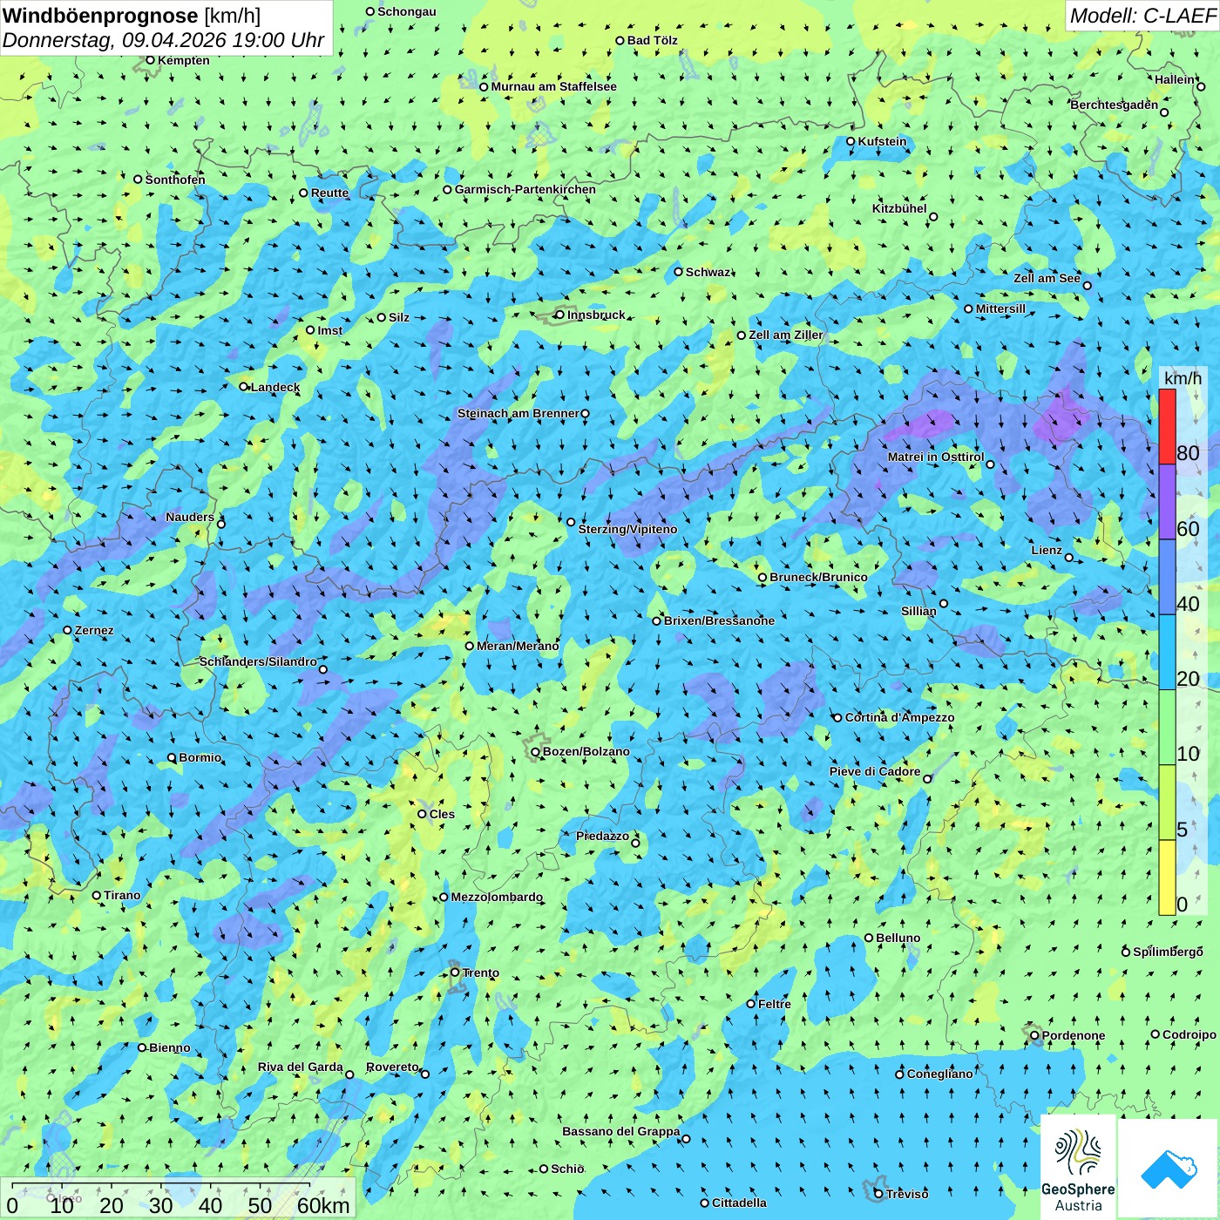This screenshot has height=1220, width=1220.
Task: Click the Spilimbergo label
Action: [1168, 952]
